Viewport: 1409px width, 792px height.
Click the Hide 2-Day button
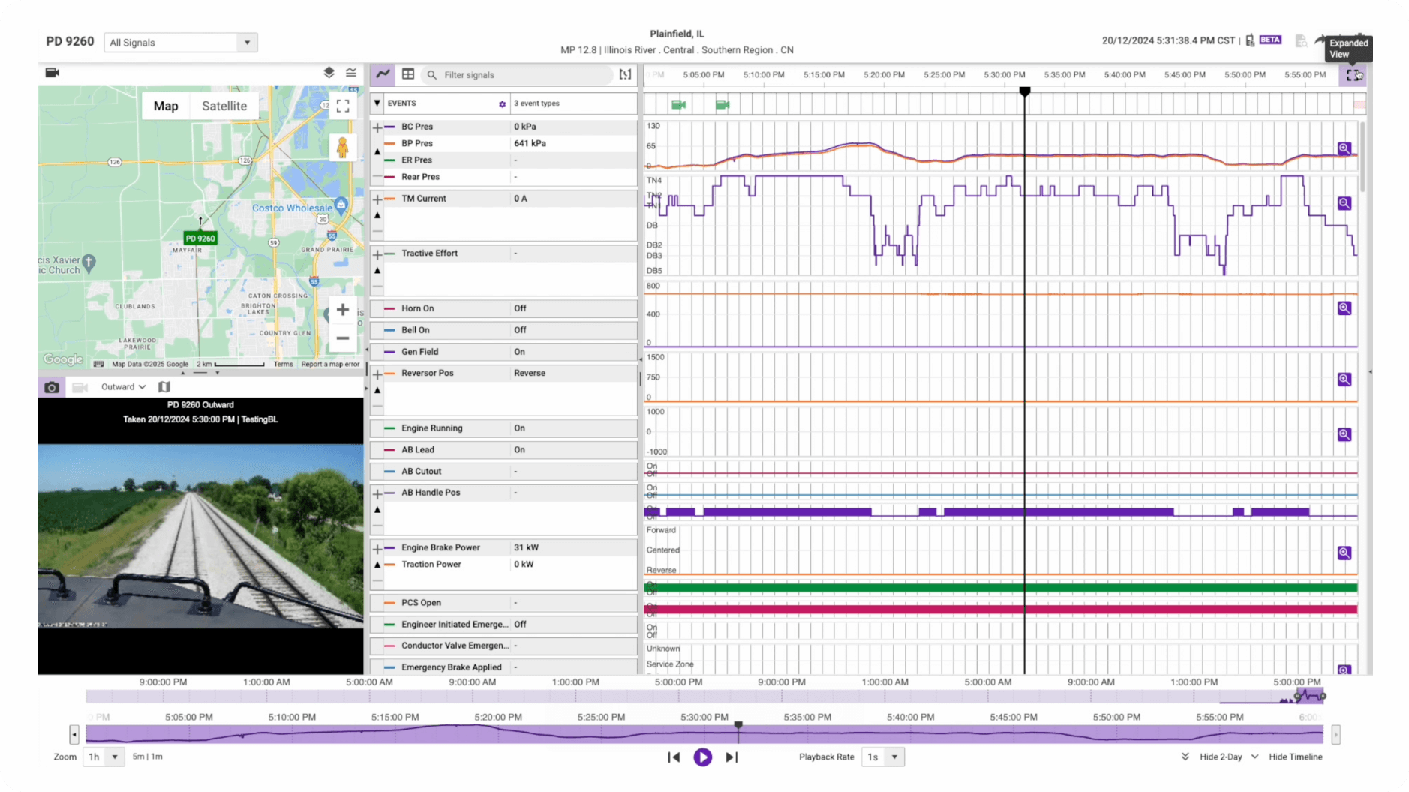[x=1220, y=757]
